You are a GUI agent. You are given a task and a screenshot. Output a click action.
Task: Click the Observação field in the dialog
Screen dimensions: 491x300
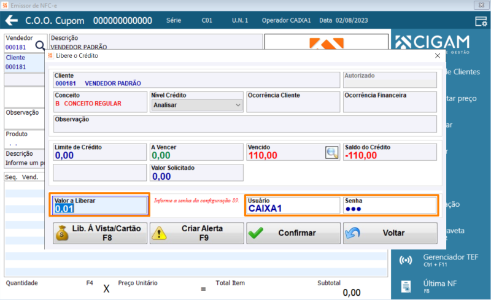tap(245, 124)
